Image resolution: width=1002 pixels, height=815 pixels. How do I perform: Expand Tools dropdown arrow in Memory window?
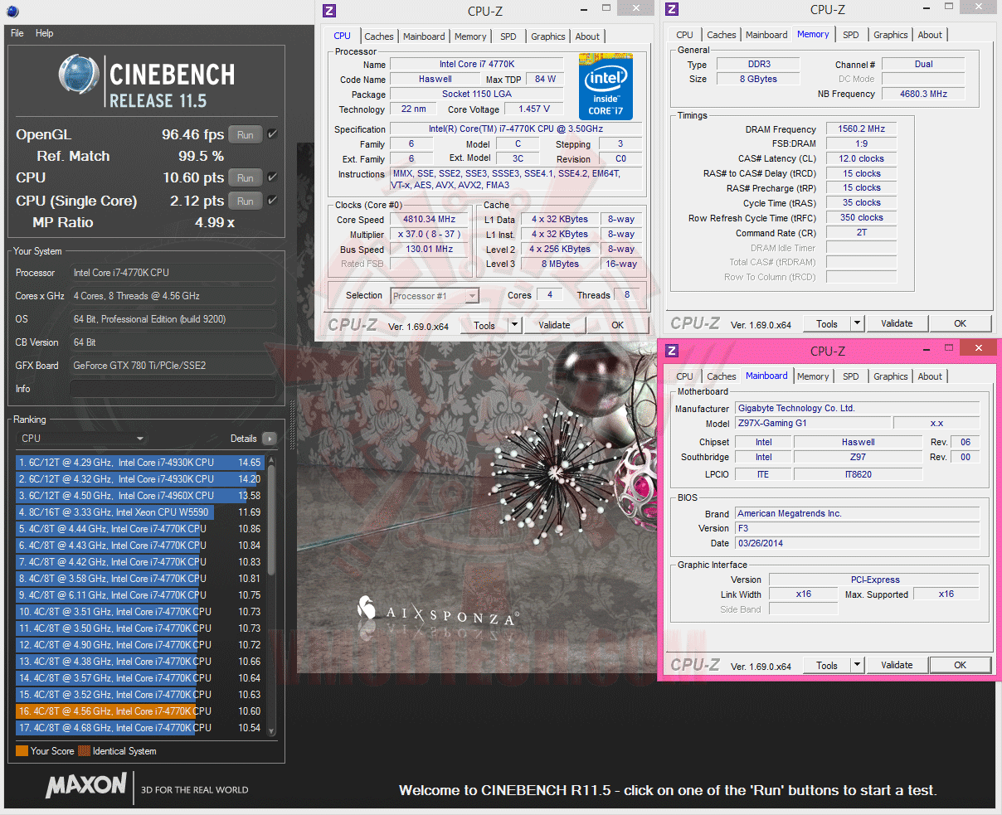tap(858, 323)
